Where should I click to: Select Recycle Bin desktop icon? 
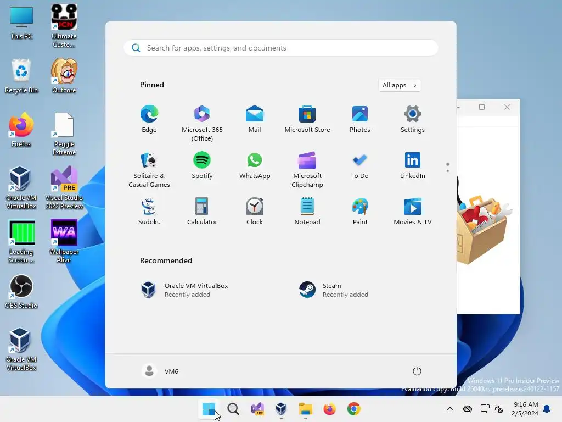click(21, 76)
